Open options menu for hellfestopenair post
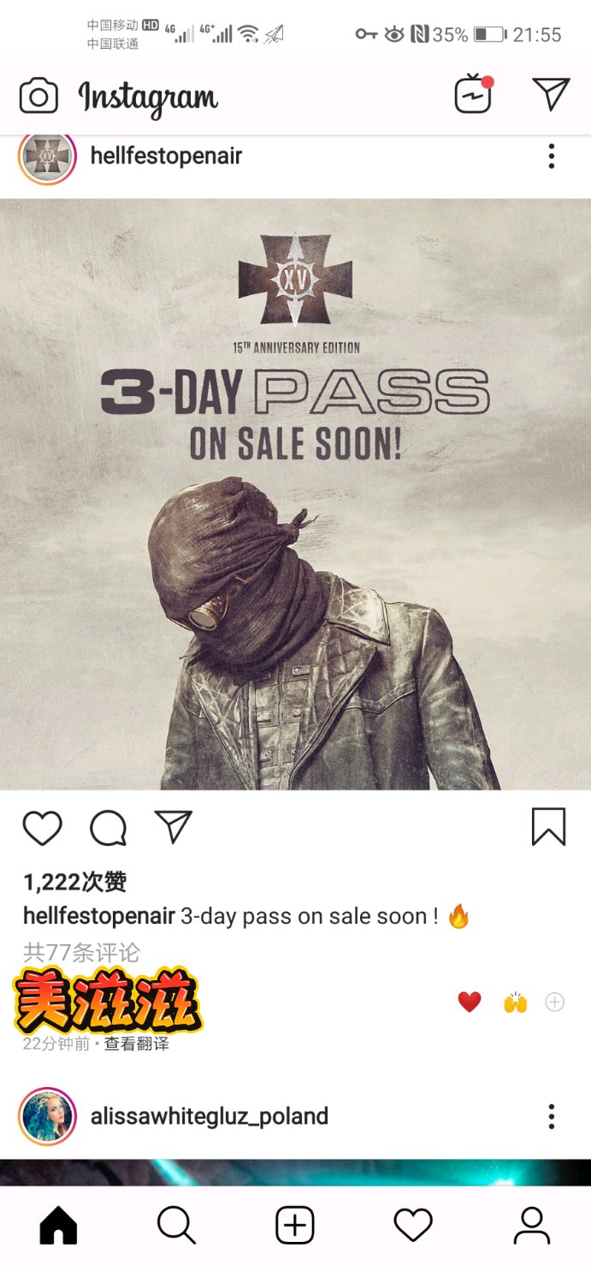Image resolution: width=591 pixels, height=1265 pixels. pyautogui.click(x=552, y=156)
